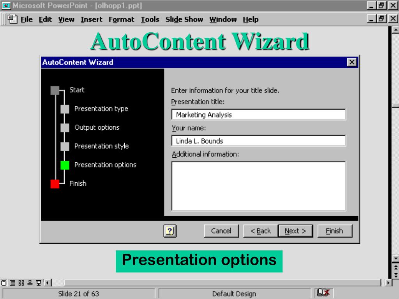Select the Output options step
This screenshot has height=299, width=399.
click(x=65, y=128)
